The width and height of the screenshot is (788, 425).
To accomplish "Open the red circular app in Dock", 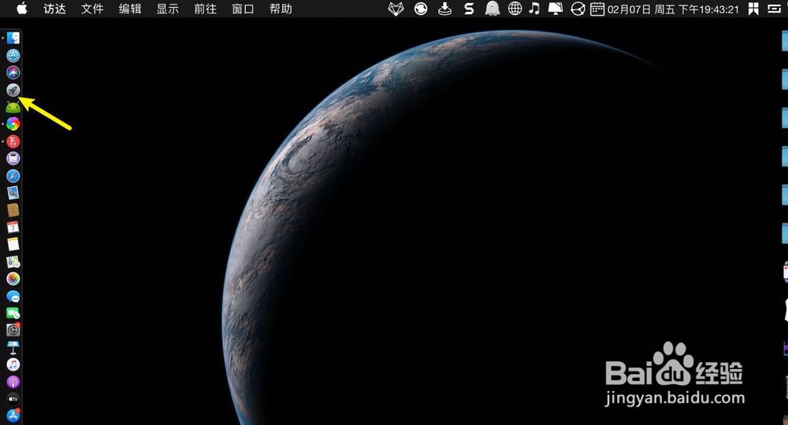I will (13, 141).
